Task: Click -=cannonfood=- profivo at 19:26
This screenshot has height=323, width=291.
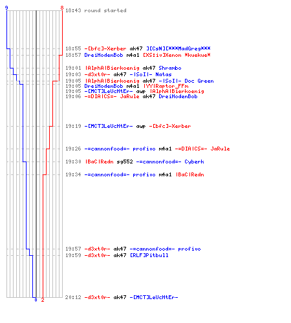Action: coord(120,149)
